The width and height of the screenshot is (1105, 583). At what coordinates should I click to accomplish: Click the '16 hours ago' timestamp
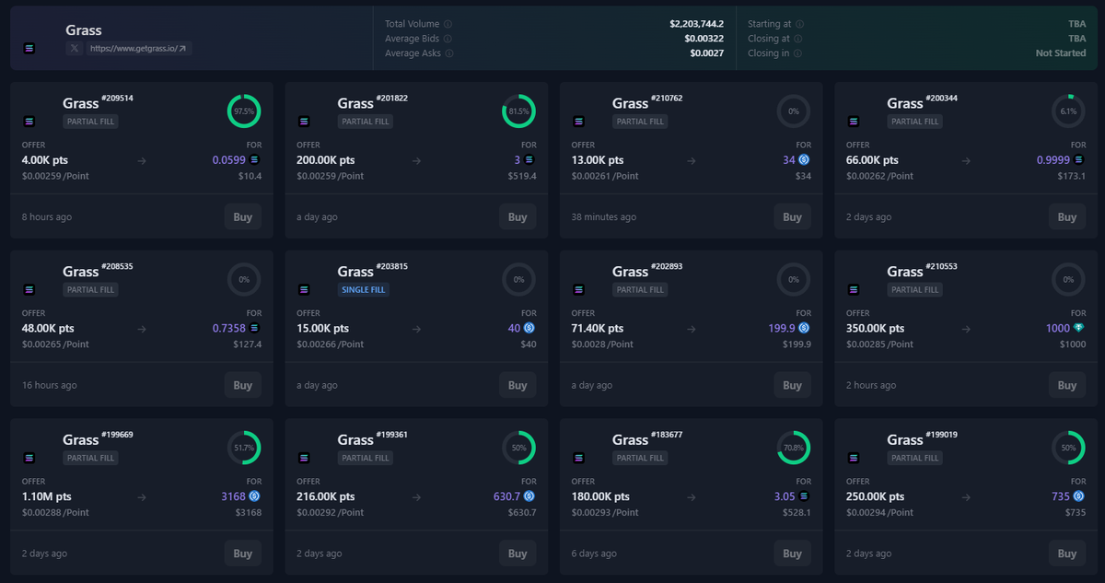[x=50, y=386]
